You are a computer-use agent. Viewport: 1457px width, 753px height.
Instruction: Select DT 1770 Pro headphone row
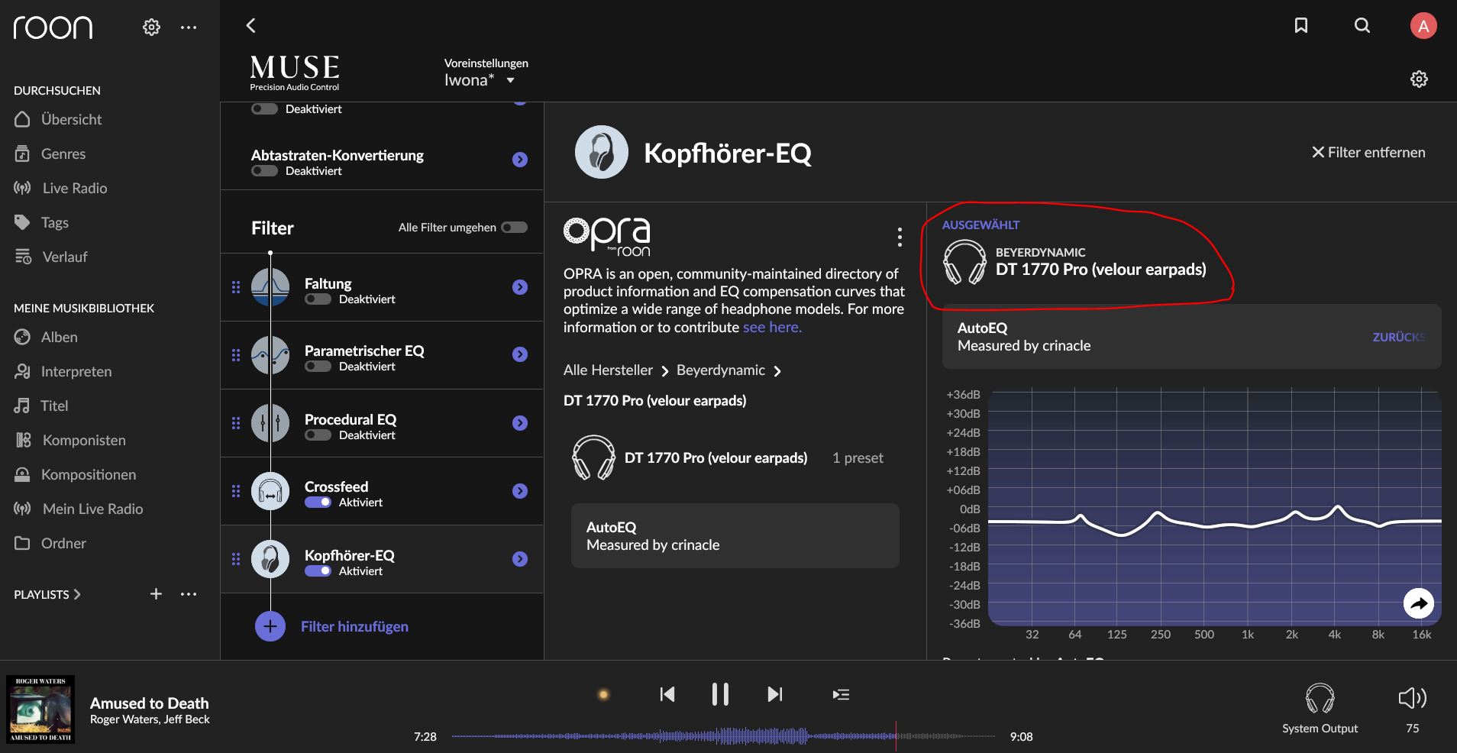click(x=735, y=457)
